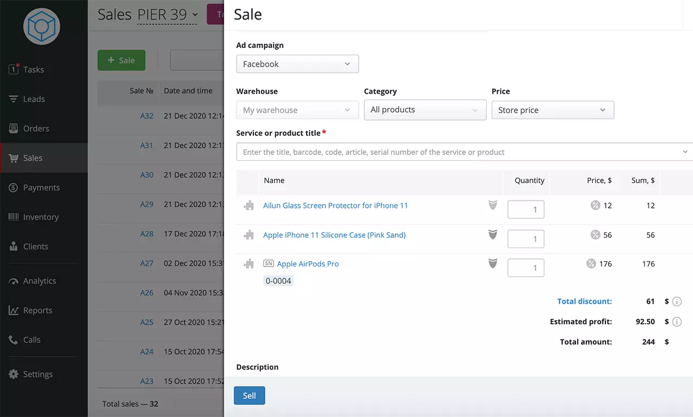Open Apple AirPods Pro product link
The width and height of the screenshot is (693, 417).
308,264
